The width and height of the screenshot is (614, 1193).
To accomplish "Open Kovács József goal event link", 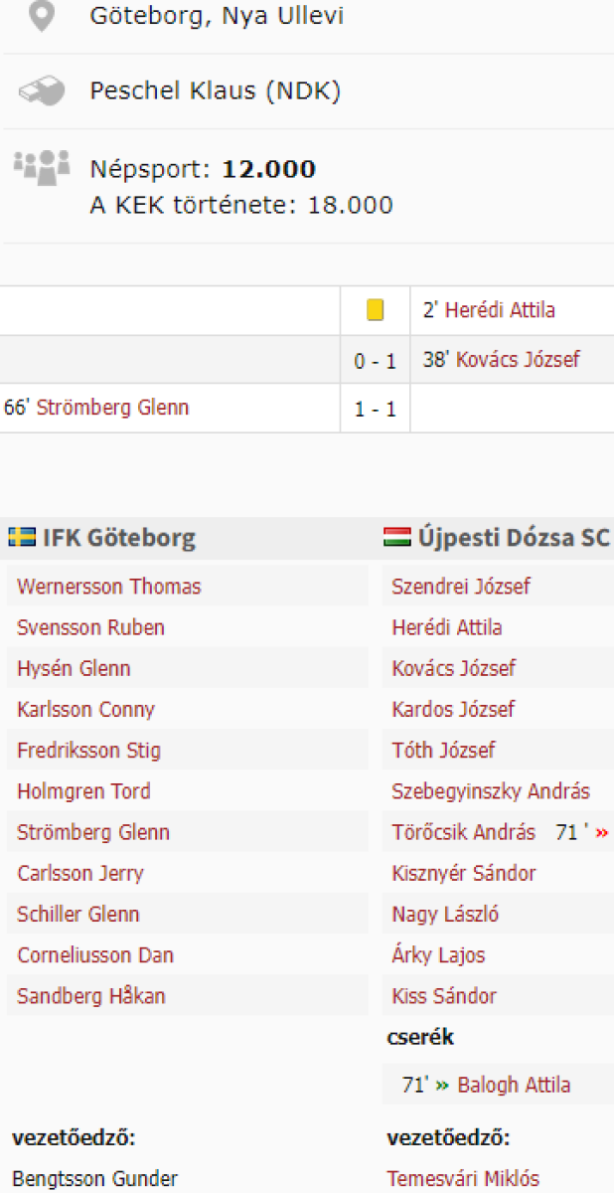I will tap(518, 360).
